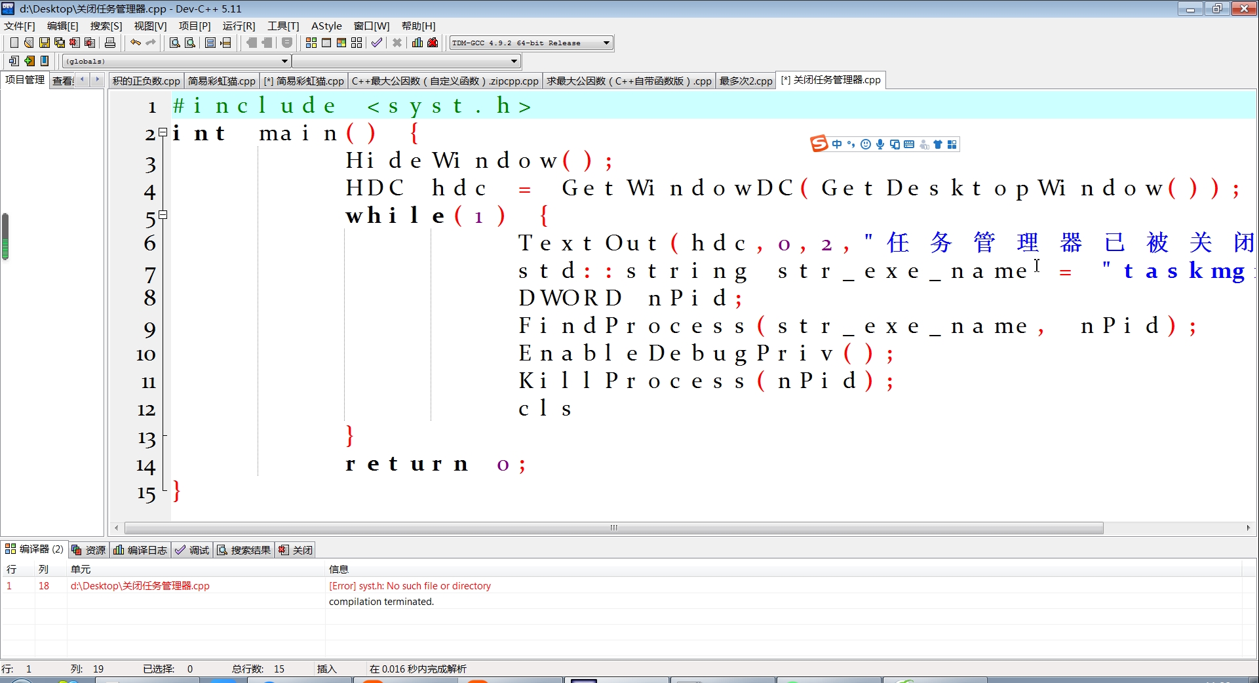Screen dimensions: 1259x683
Task: Toggle Chinese/English mode on Sogou bar
Action: (x=837, y=144)
